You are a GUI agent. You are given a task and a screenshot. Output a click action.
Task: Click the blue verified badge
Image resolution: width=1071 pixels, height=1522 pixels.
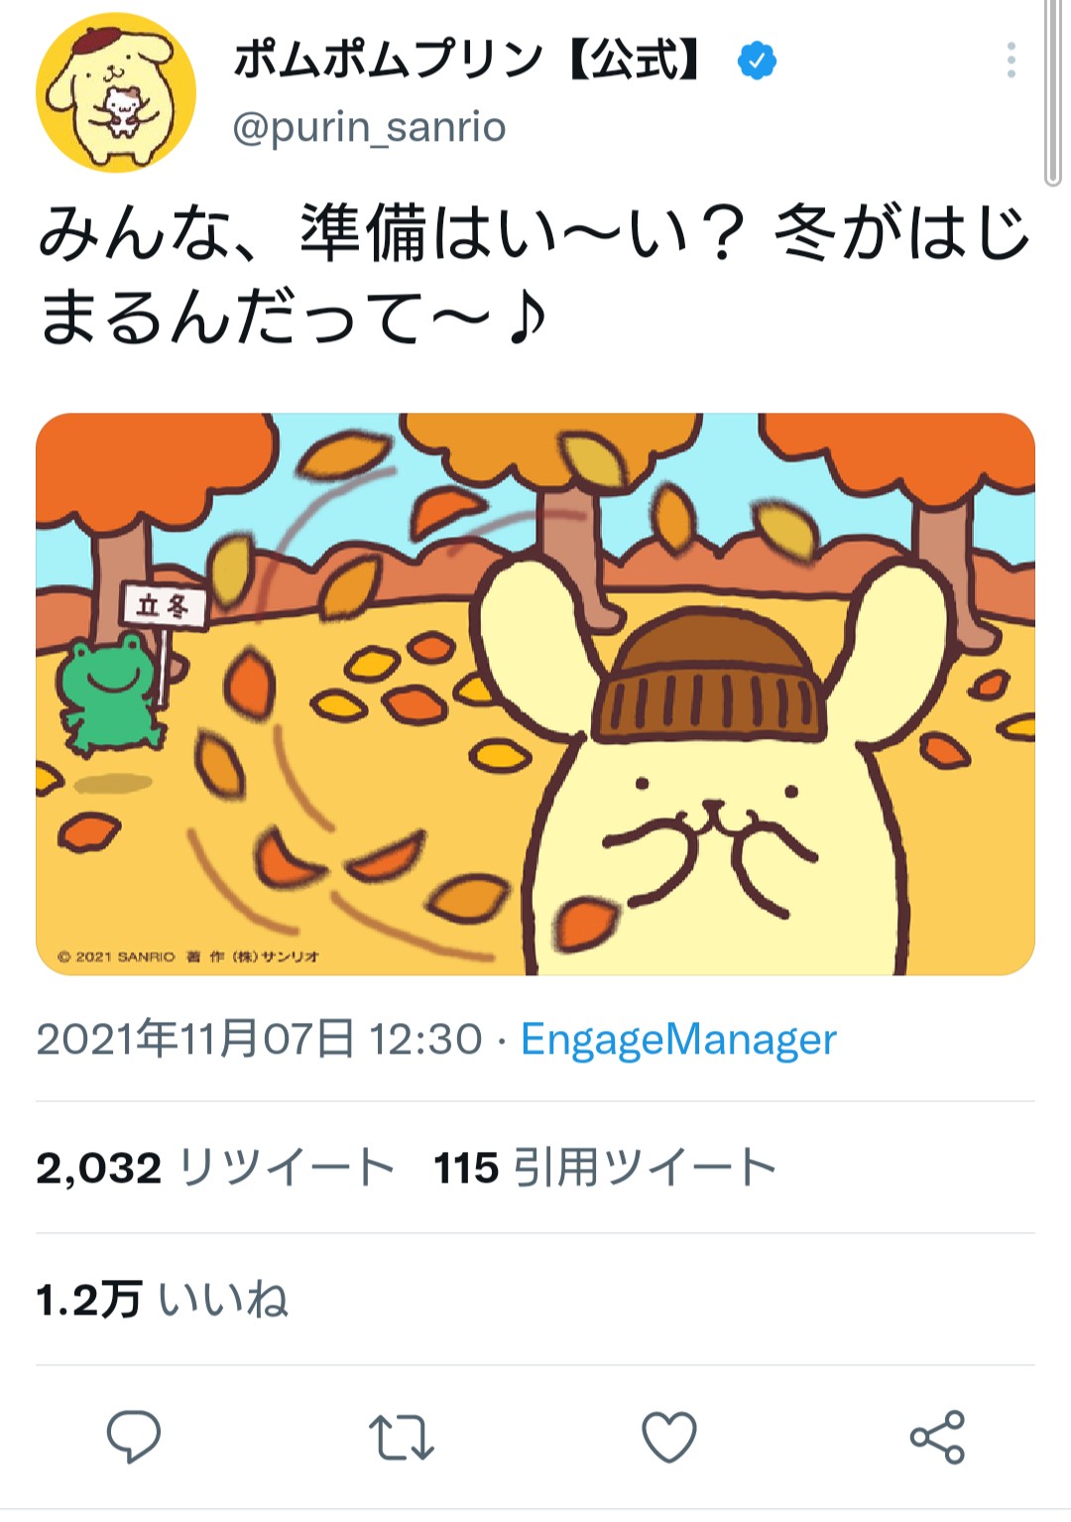coord(757,61)
